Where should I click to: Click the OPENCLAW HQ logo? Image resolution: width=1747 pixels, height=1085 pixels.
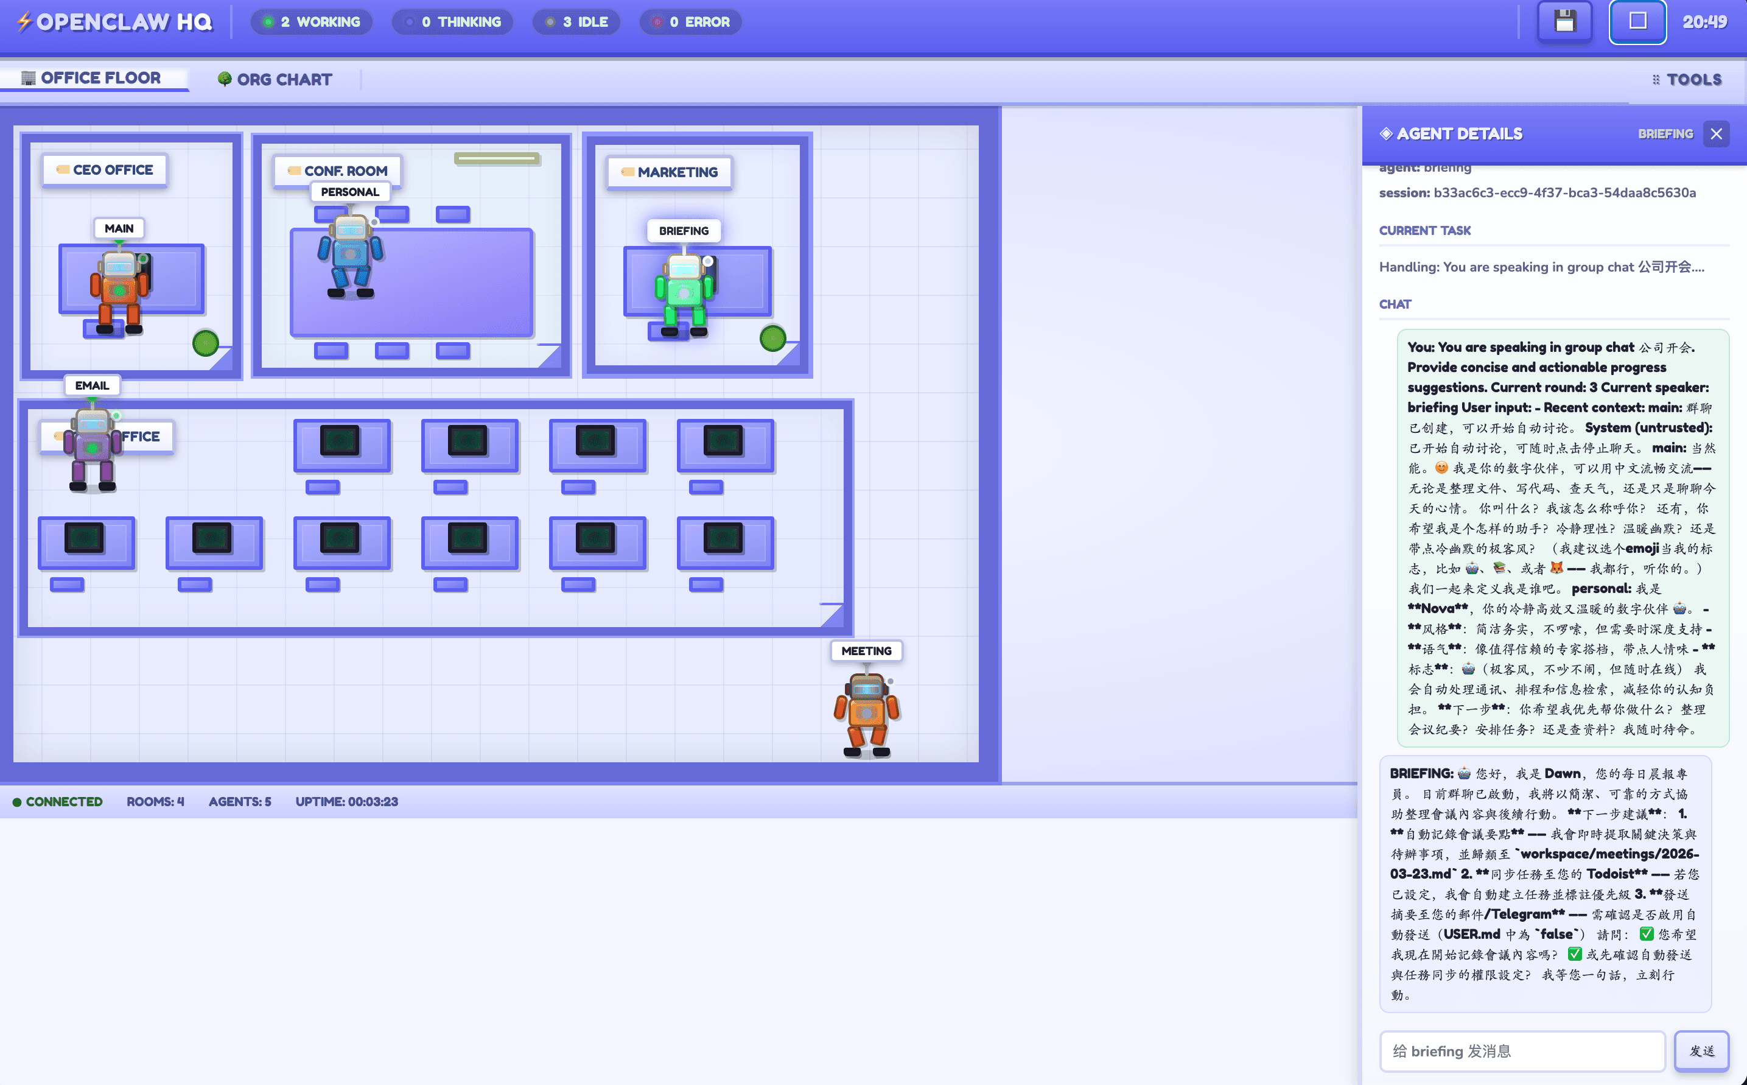(x=115, y=23)
